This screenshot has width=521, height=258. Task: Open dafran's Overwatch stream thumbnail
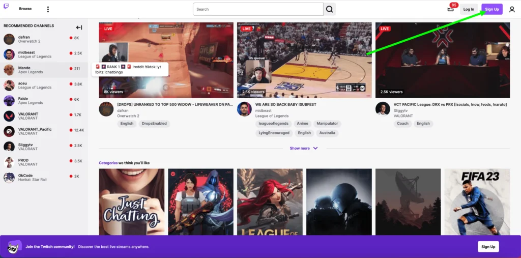pyautogui.click(x=166, y=60)
